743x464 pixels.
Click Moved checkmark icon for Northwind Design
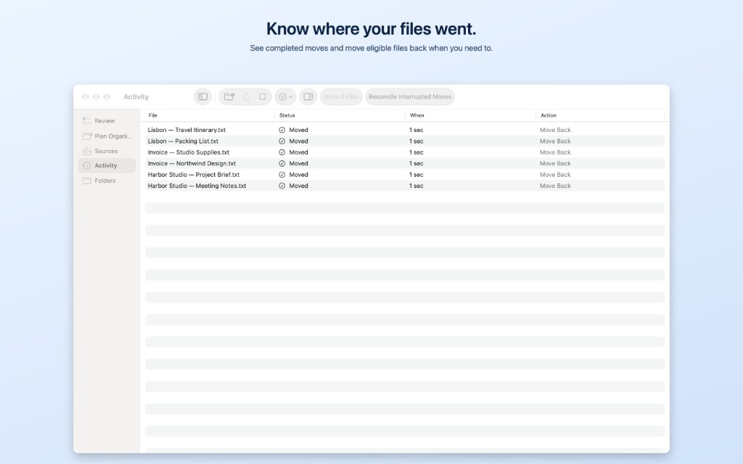(282, 163)
